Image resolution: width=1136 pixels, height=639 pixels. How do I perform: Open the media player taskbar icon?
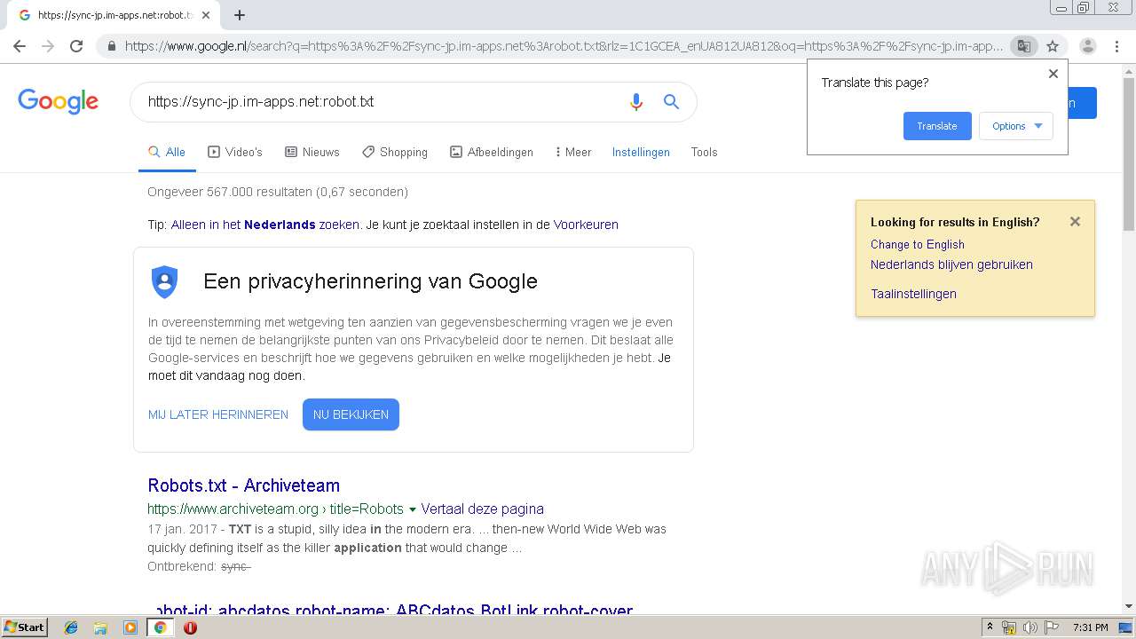pos(130,627)
